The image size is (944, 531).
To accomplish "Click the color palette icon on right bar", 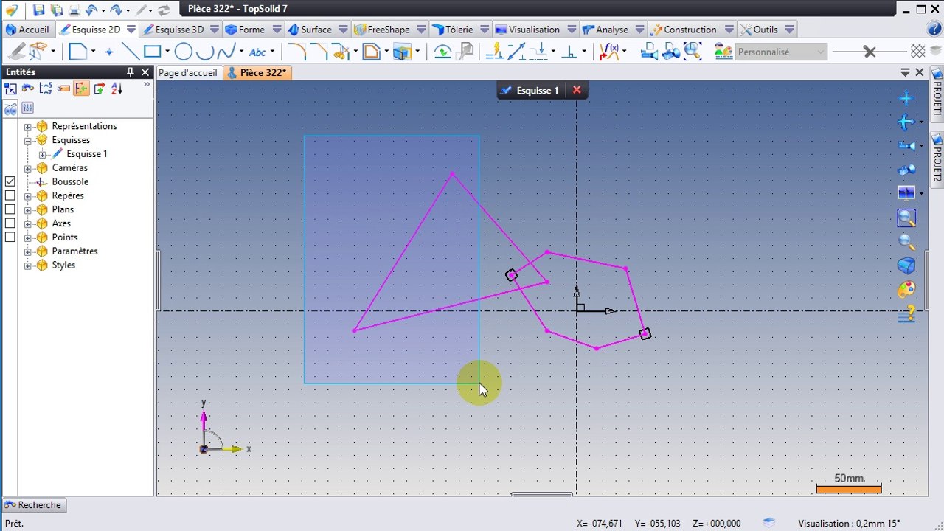I will [906, 290].
